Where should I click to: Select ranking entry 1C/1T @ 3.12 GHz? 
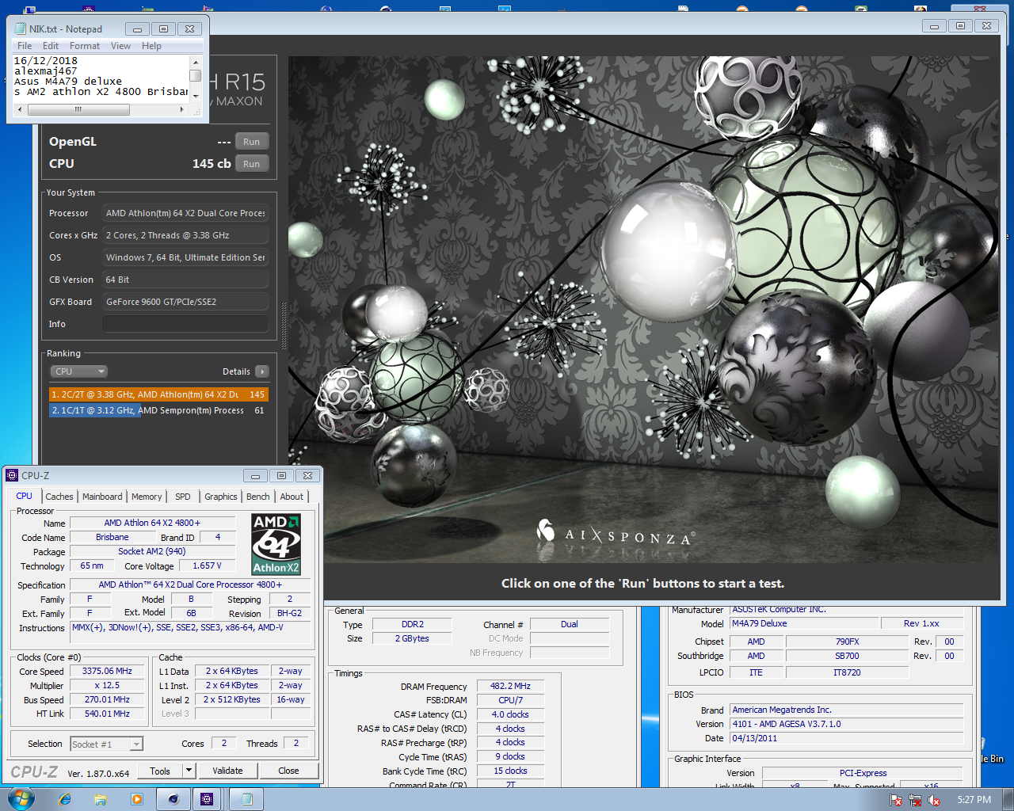pyautogui.click(x=158, y=410)
